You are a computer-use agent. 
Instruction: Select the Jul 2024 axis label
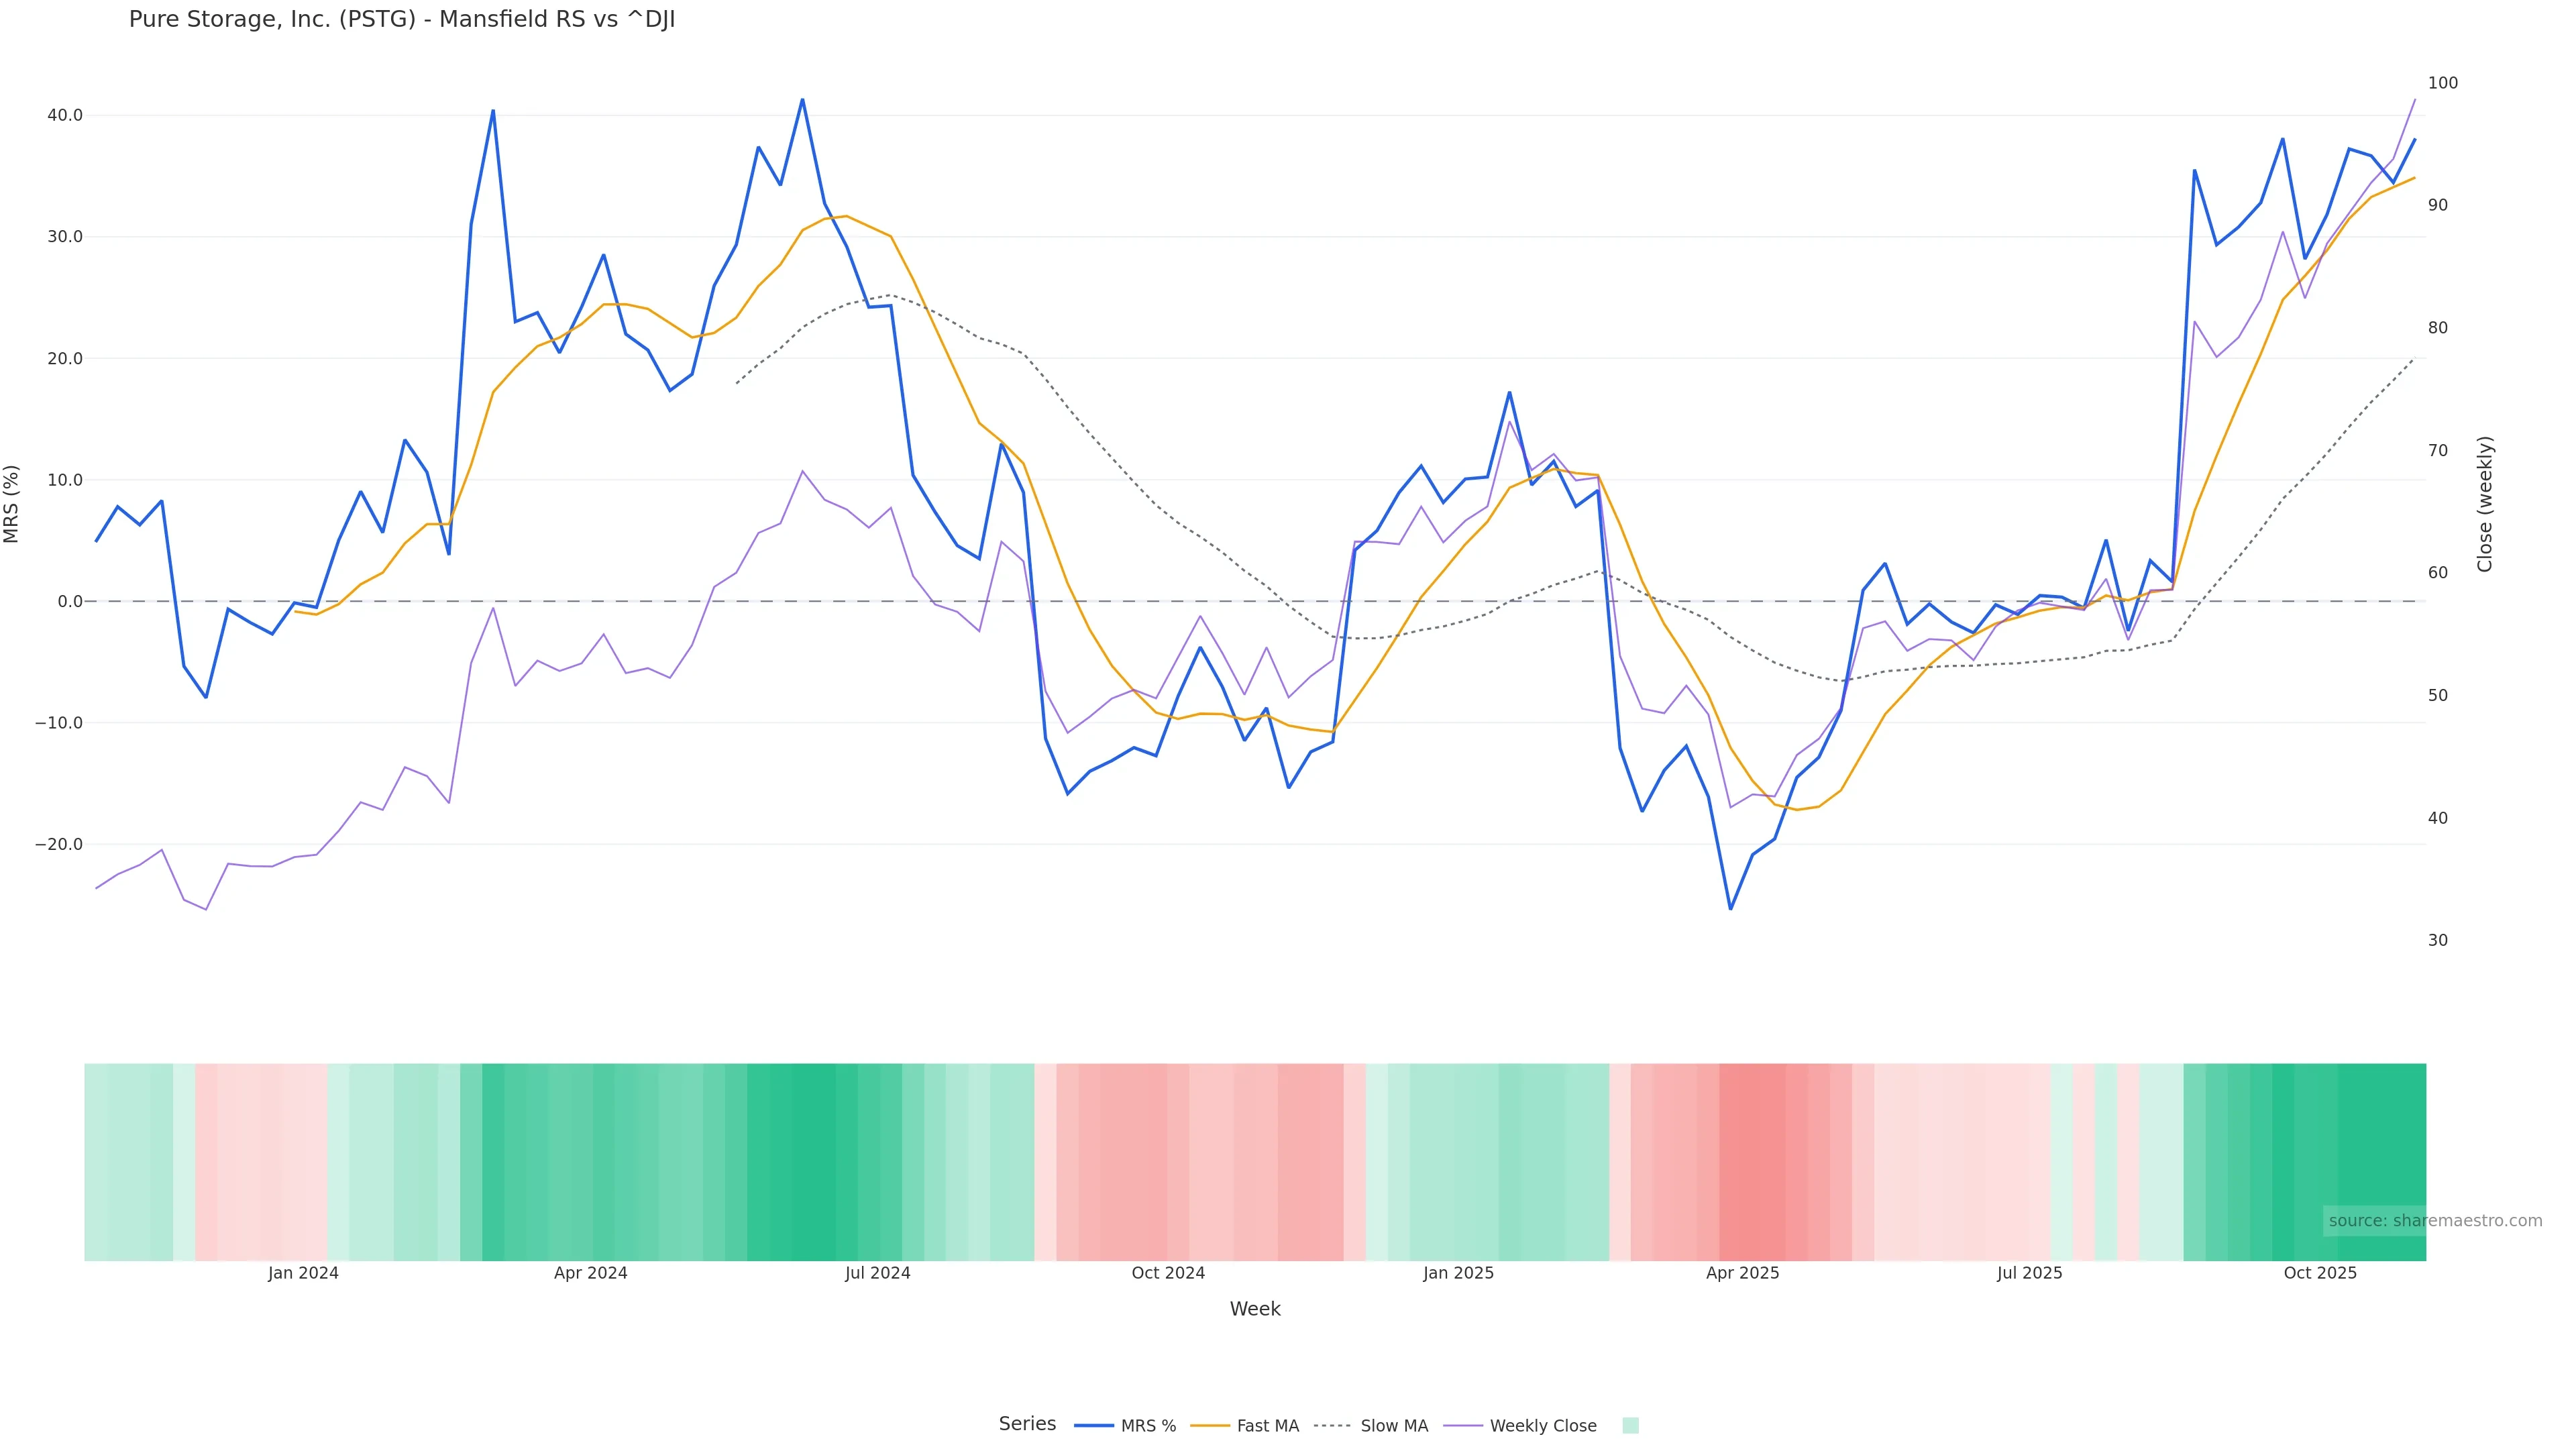tap(877, 1274)
